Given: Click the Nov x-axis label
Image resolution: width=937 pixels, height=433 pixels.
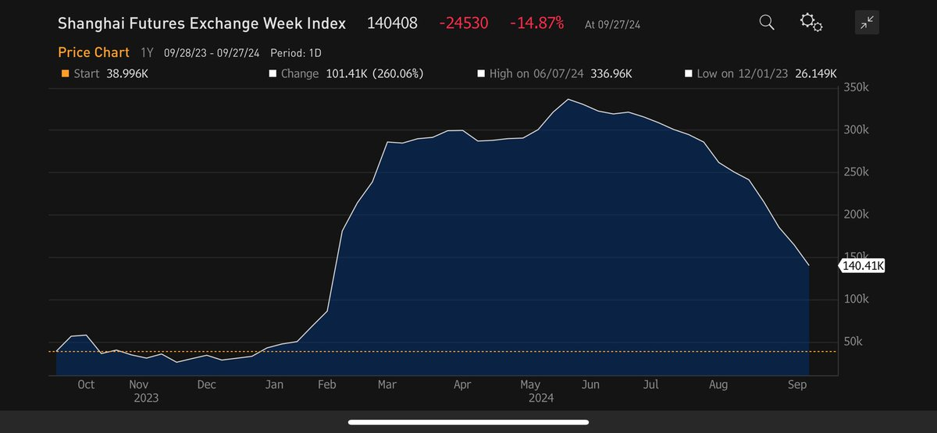Looking at the screenshot, I should (139, 385).
